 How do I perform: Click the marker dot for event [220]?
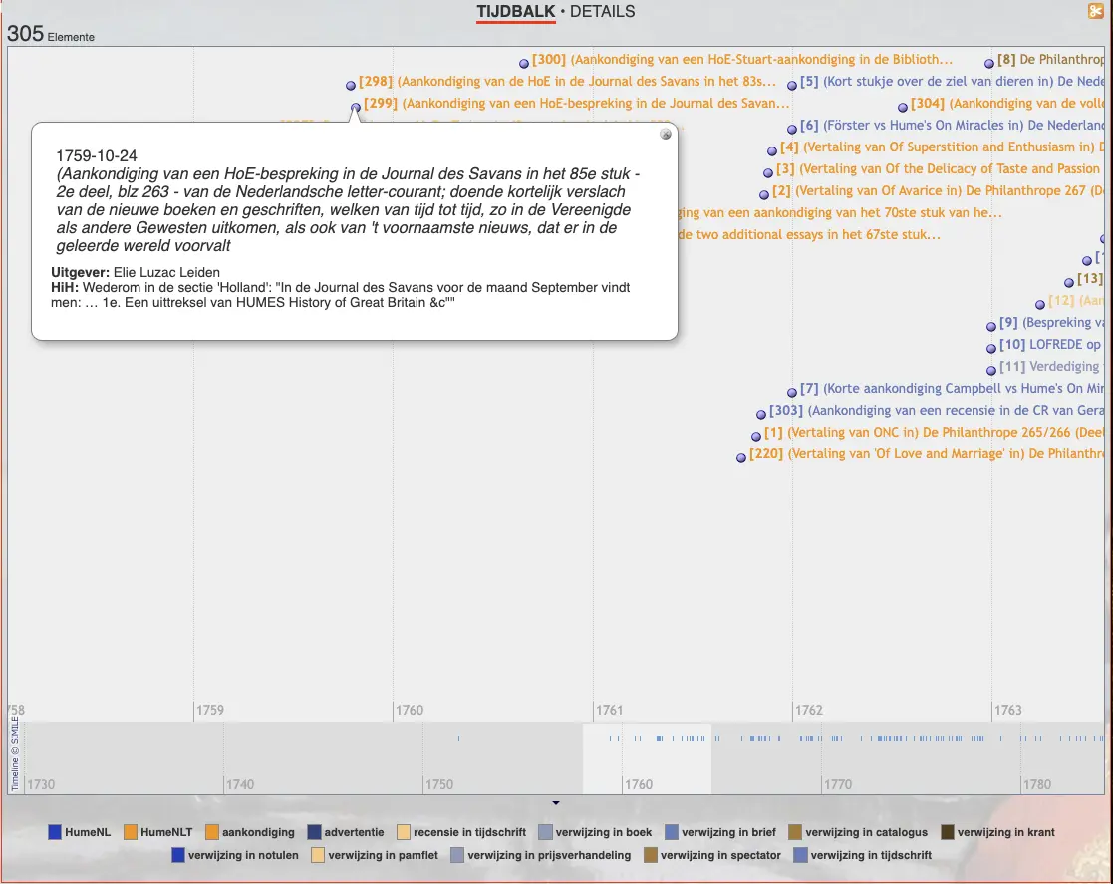click(x=741, y=458)
